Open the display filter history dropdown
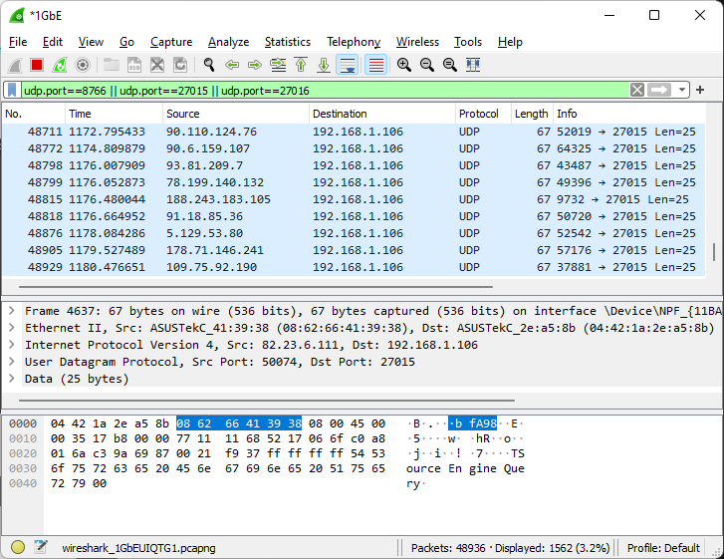This screenshot has width=724, height=559. 682,90
